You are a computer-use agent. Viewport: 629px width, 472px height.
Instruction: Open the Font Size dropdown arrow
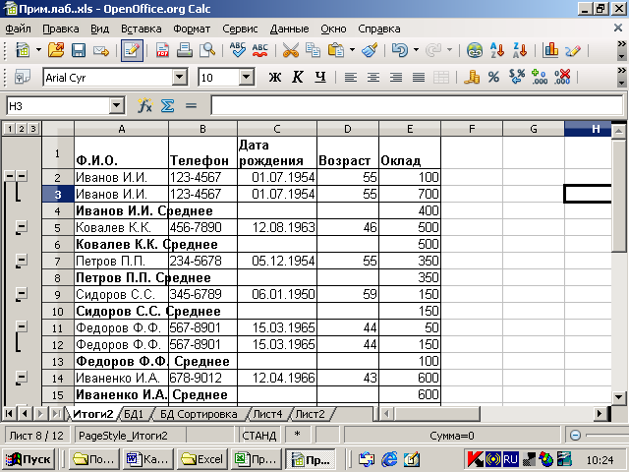point(247,77)
